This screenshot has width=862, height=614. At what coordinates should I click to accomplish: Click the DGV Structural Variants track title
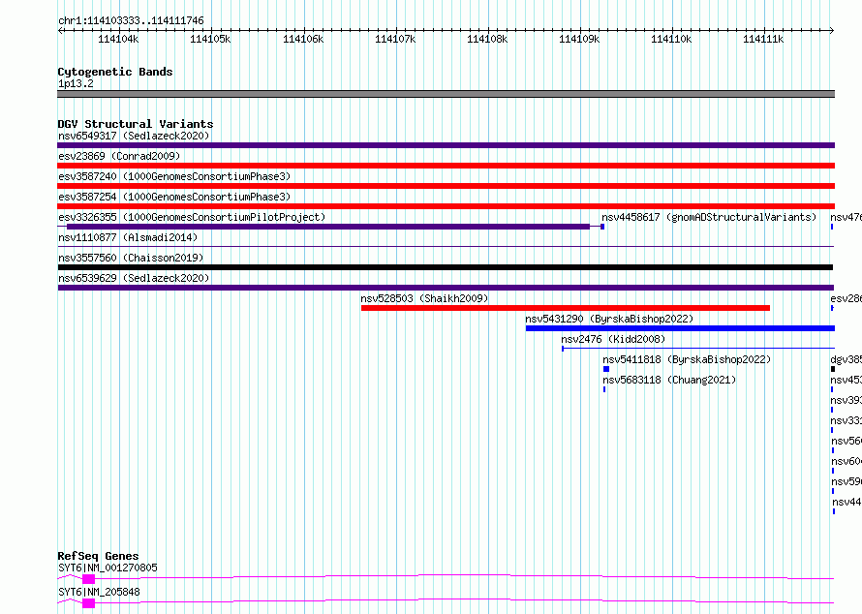point(136,124)
